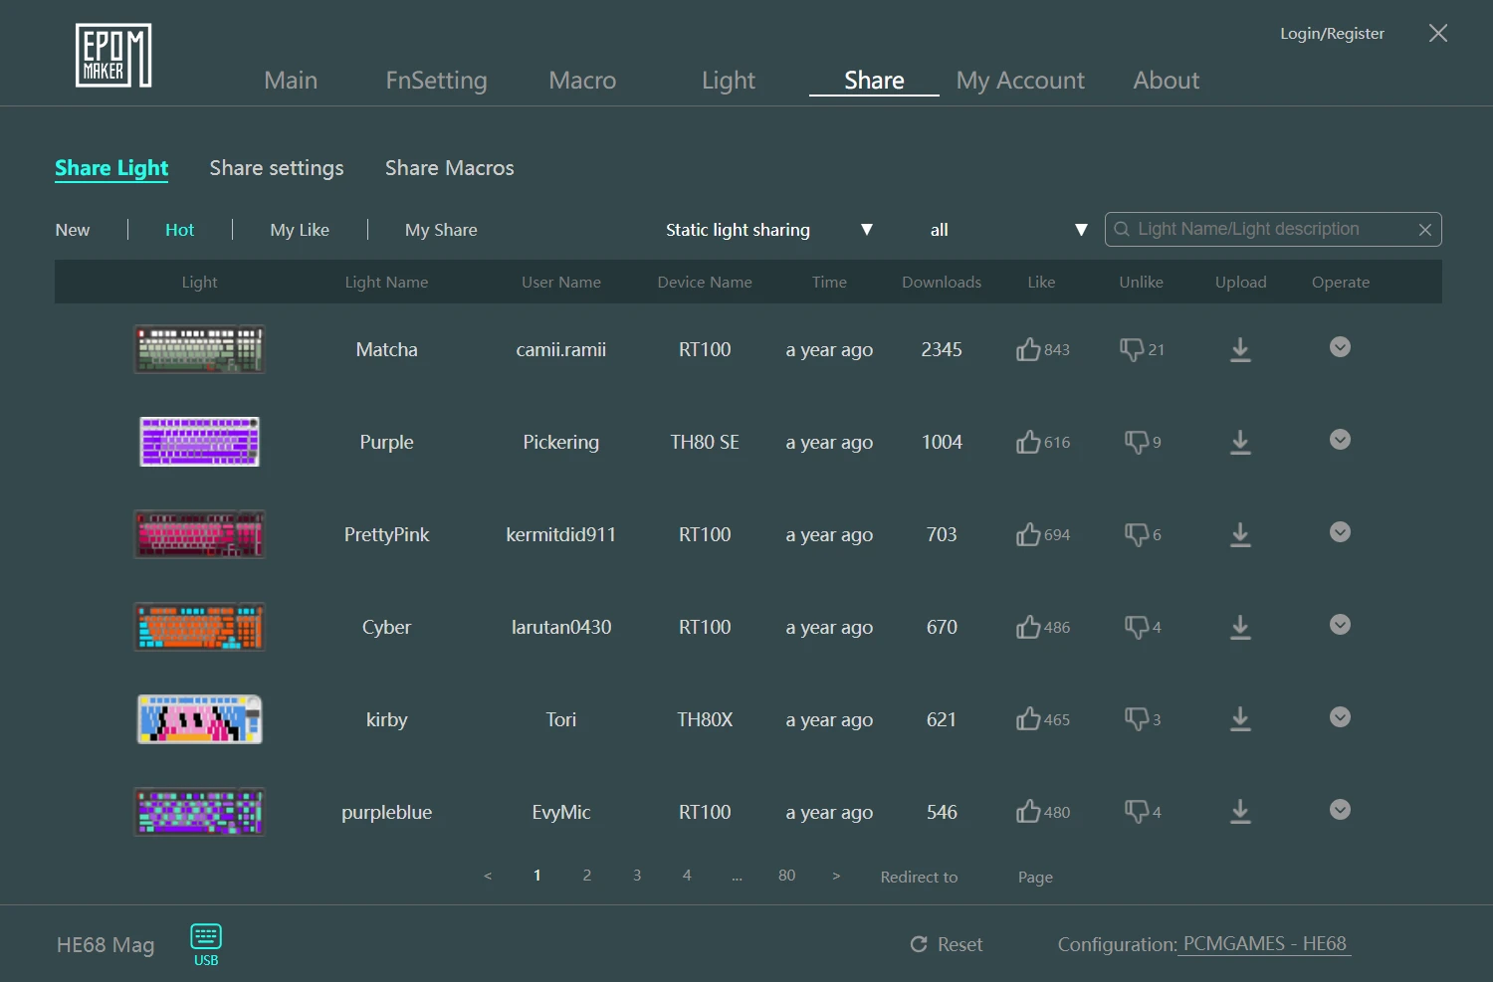The height and width of the screenshot is (982, 1493).
Task: Dislike the kirby light profile
Action: pos(1137,720)
